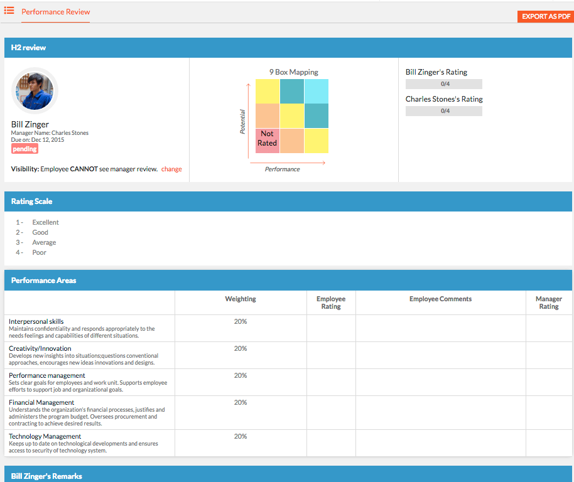
Task: Click Charles Stones's Rating 0/4 progress bar
Action: pos(443,111)
